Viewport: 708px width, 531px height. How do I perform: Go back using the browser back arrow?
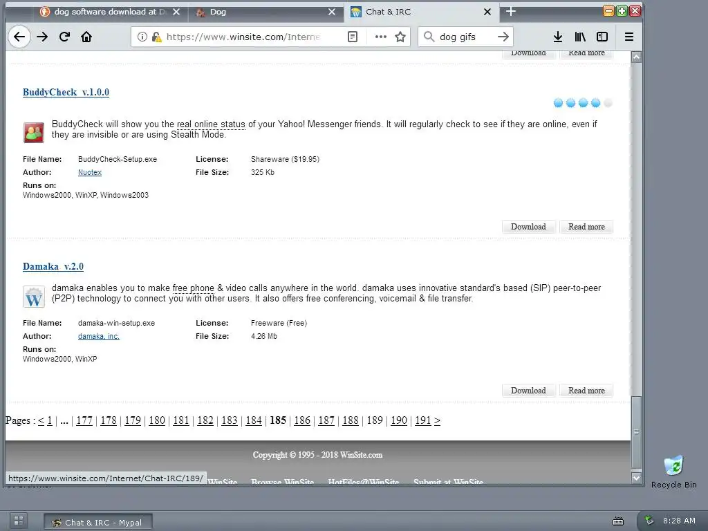(x=19, y=37)
